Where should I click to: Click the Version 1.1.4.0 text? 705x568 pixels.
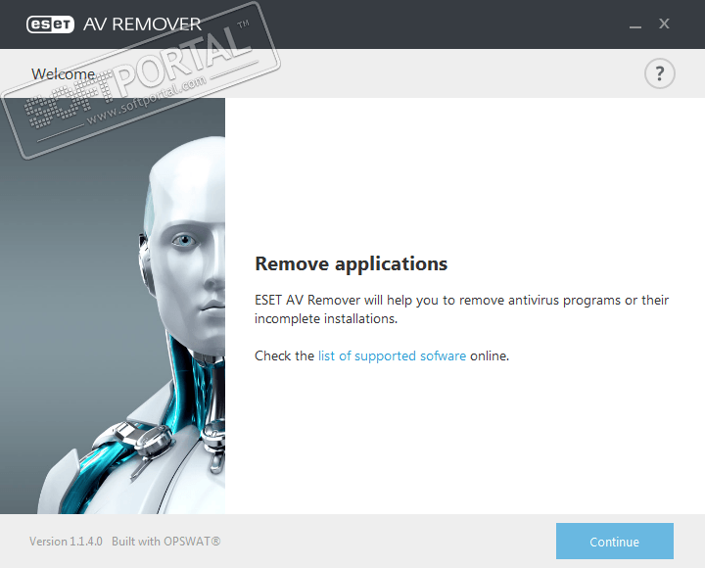pyautogui.click(x=66, y=541)
